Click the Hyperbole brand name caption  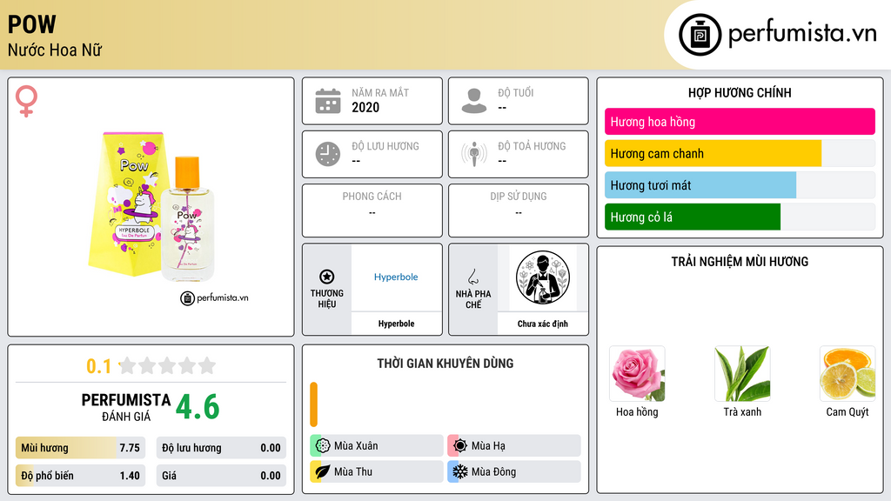(x=396, y=324)
